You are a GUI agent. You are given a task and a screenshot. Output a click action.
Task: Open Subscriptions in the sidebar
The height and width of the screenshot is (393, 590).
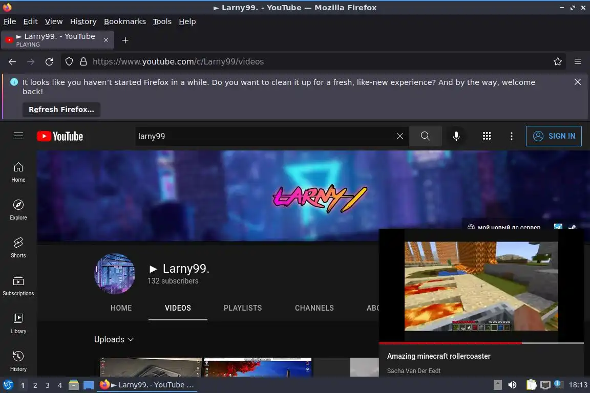coord(18,286)
